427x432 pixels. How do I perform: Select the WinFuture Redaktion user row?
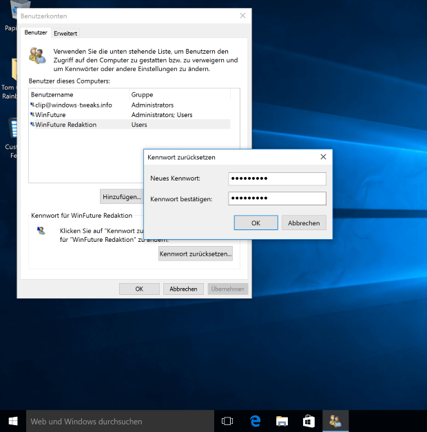tap(130, 125)
